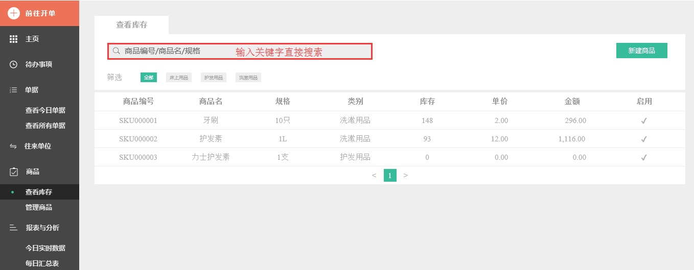Go to the previous page arrow

click(374, 176)
